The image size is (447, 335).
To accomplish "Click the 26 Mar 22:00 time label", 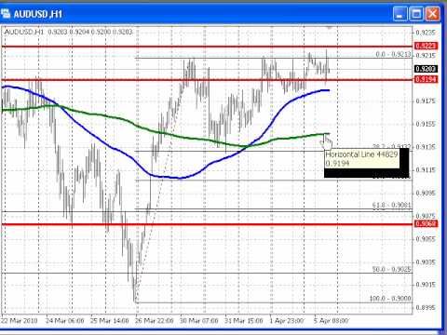I will 155,320.
